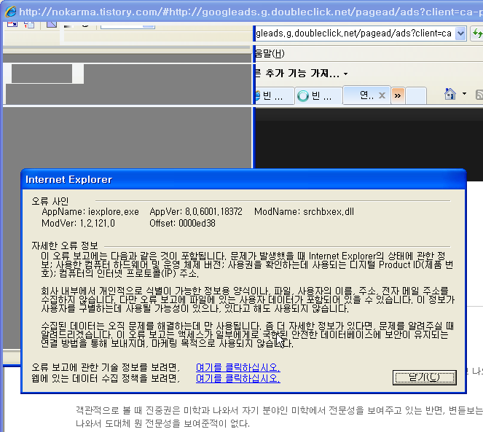Select the ModVer: 1.2.121.0 text

[x=78, y=223]
